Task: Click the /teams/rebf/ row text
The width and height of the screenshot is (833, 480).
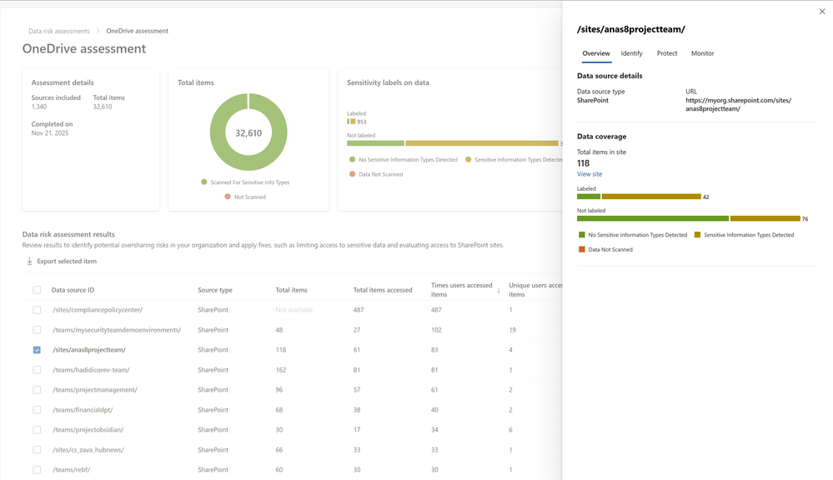Action: click(71, 470)
